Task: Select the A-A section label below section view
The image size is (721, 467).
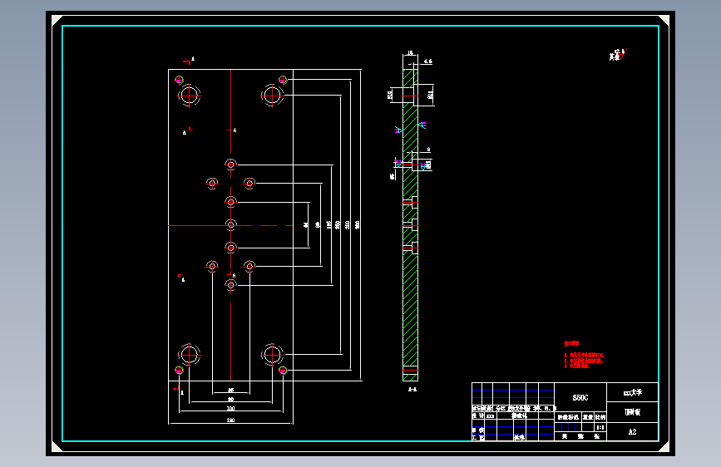Action: [x=412, y=390]
